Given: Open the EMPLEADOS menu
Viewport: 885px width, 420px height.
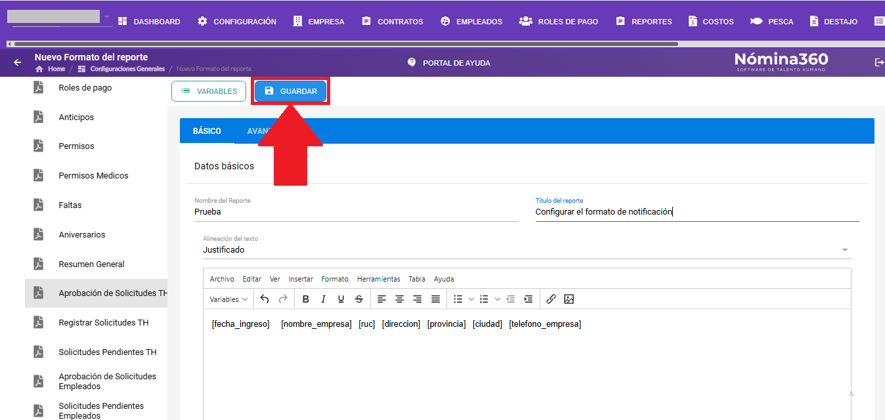Looking at the screenshot, I should (471, 22).
